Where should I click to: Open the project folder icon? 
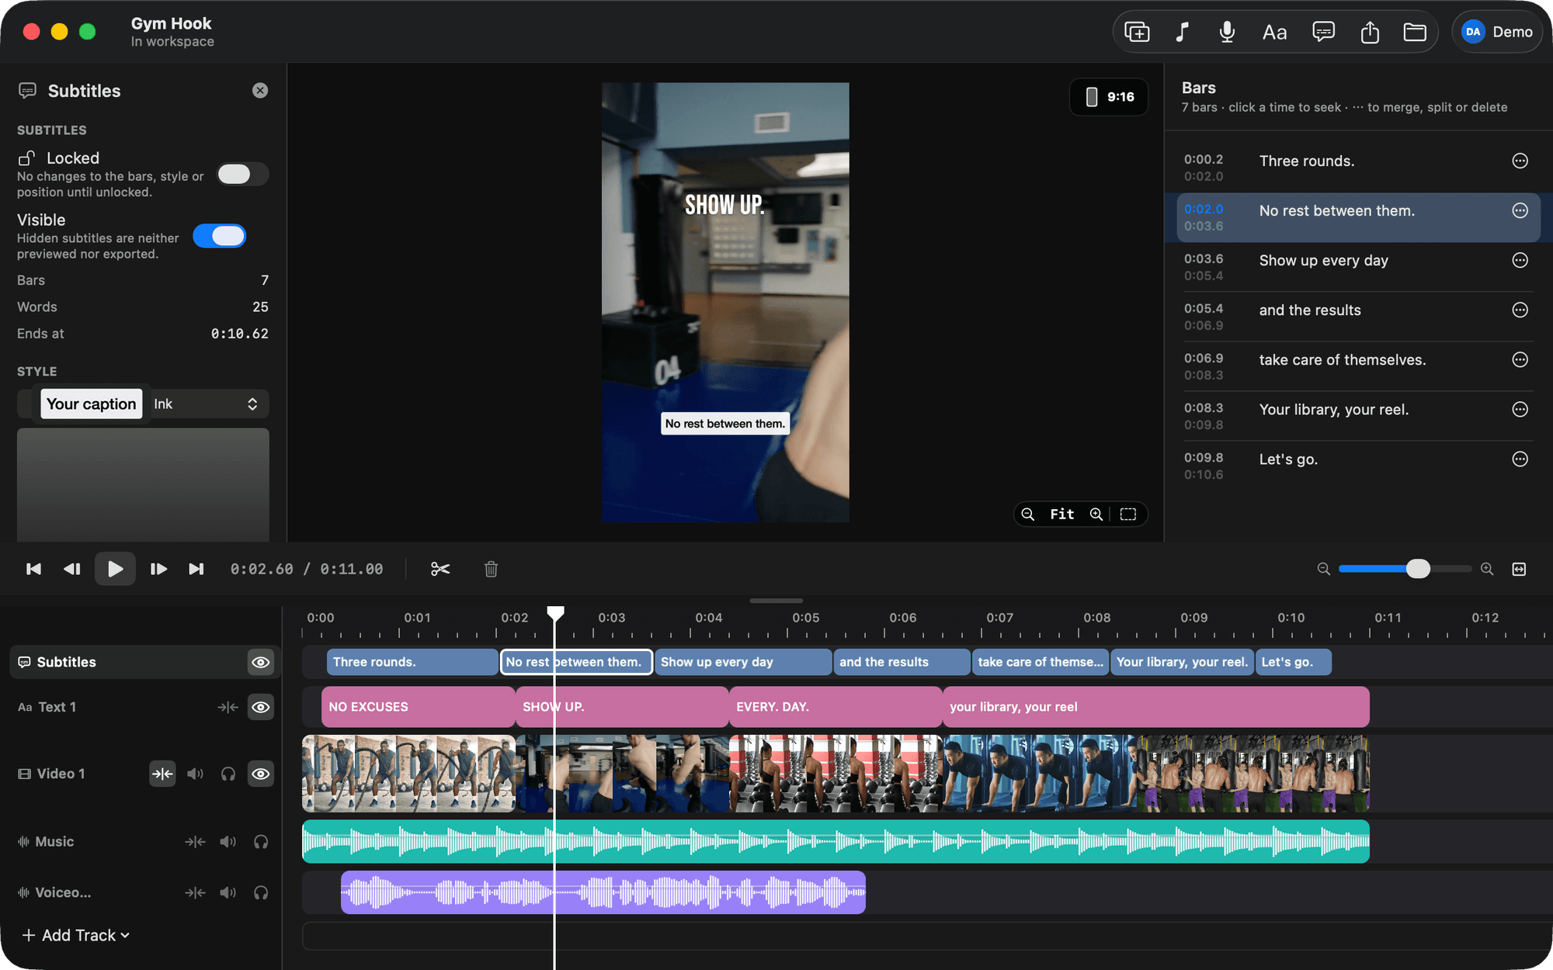[x=1415, y=32]
